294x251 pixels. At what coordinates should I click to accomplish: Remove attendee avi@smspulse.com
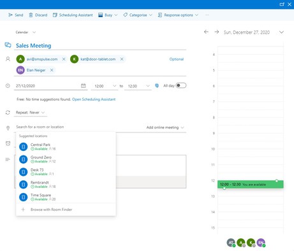(x=64, y=59)
